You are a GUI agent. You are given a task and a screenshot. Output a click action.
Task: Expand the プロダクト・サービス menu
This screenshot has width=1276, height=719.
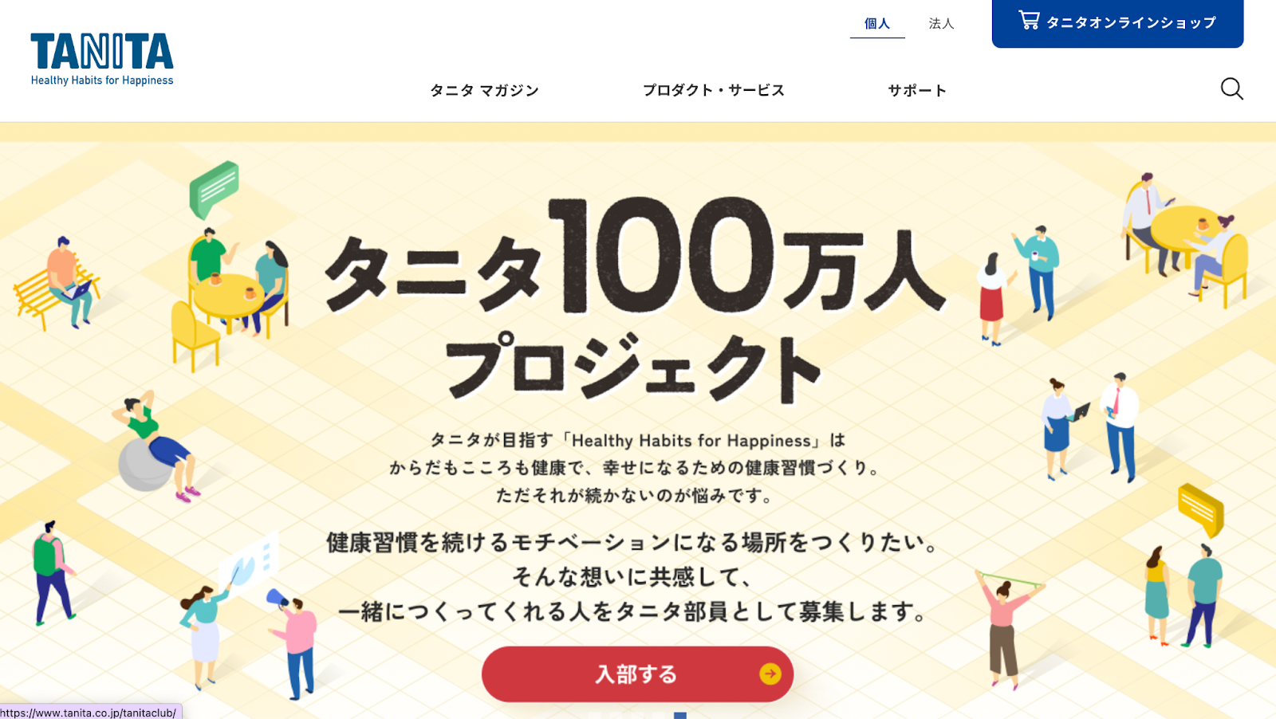(714, 90)
